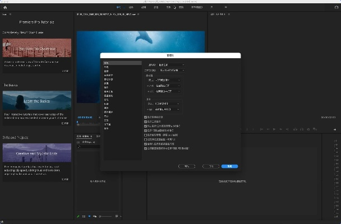Open the startup behavior dropdown at dialog top
The width and height of the screenshot is (341, 224).
pyautogui.click(x=170, y=65)
